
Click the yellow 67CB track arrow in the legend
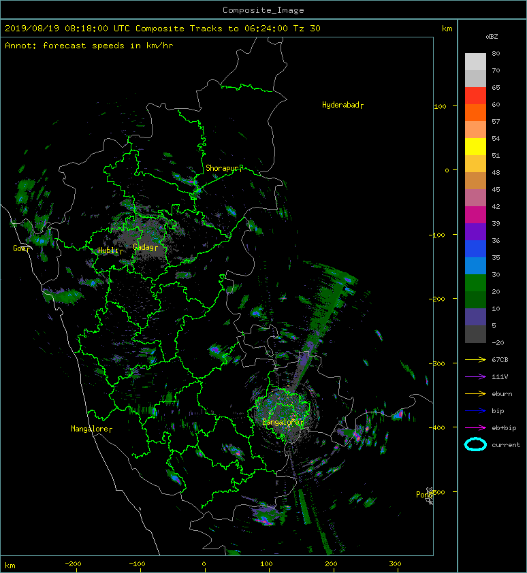point(475,359)
